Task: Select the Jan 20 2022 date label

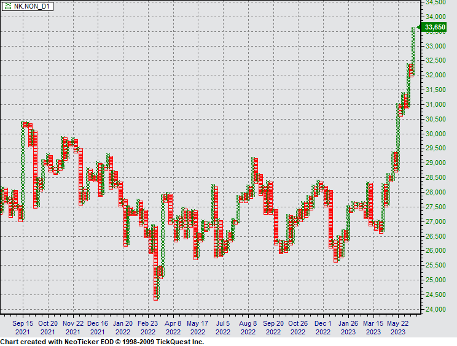Action: 123,328
